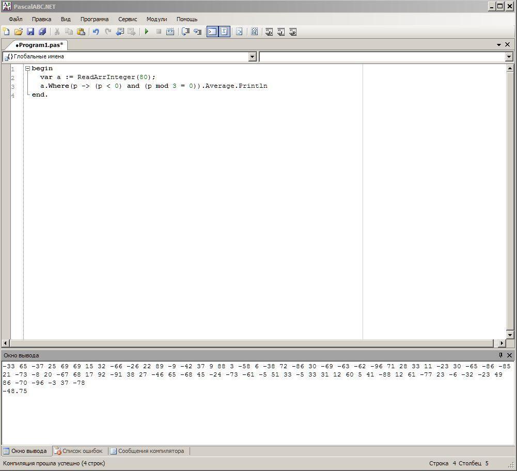This screenshot has height=471, width=517.
Task: Open a file with the folder icon
Action: pyautogui.click(x=18, y=32)
